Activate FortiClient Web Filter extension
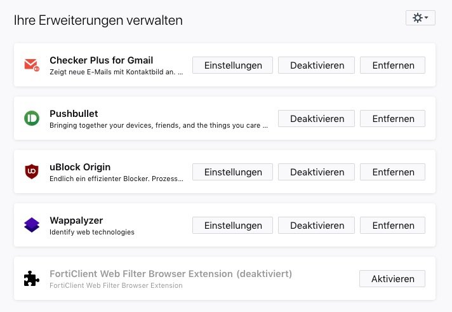Viewport: 452px width, 312px height. [x=392, y=278]
